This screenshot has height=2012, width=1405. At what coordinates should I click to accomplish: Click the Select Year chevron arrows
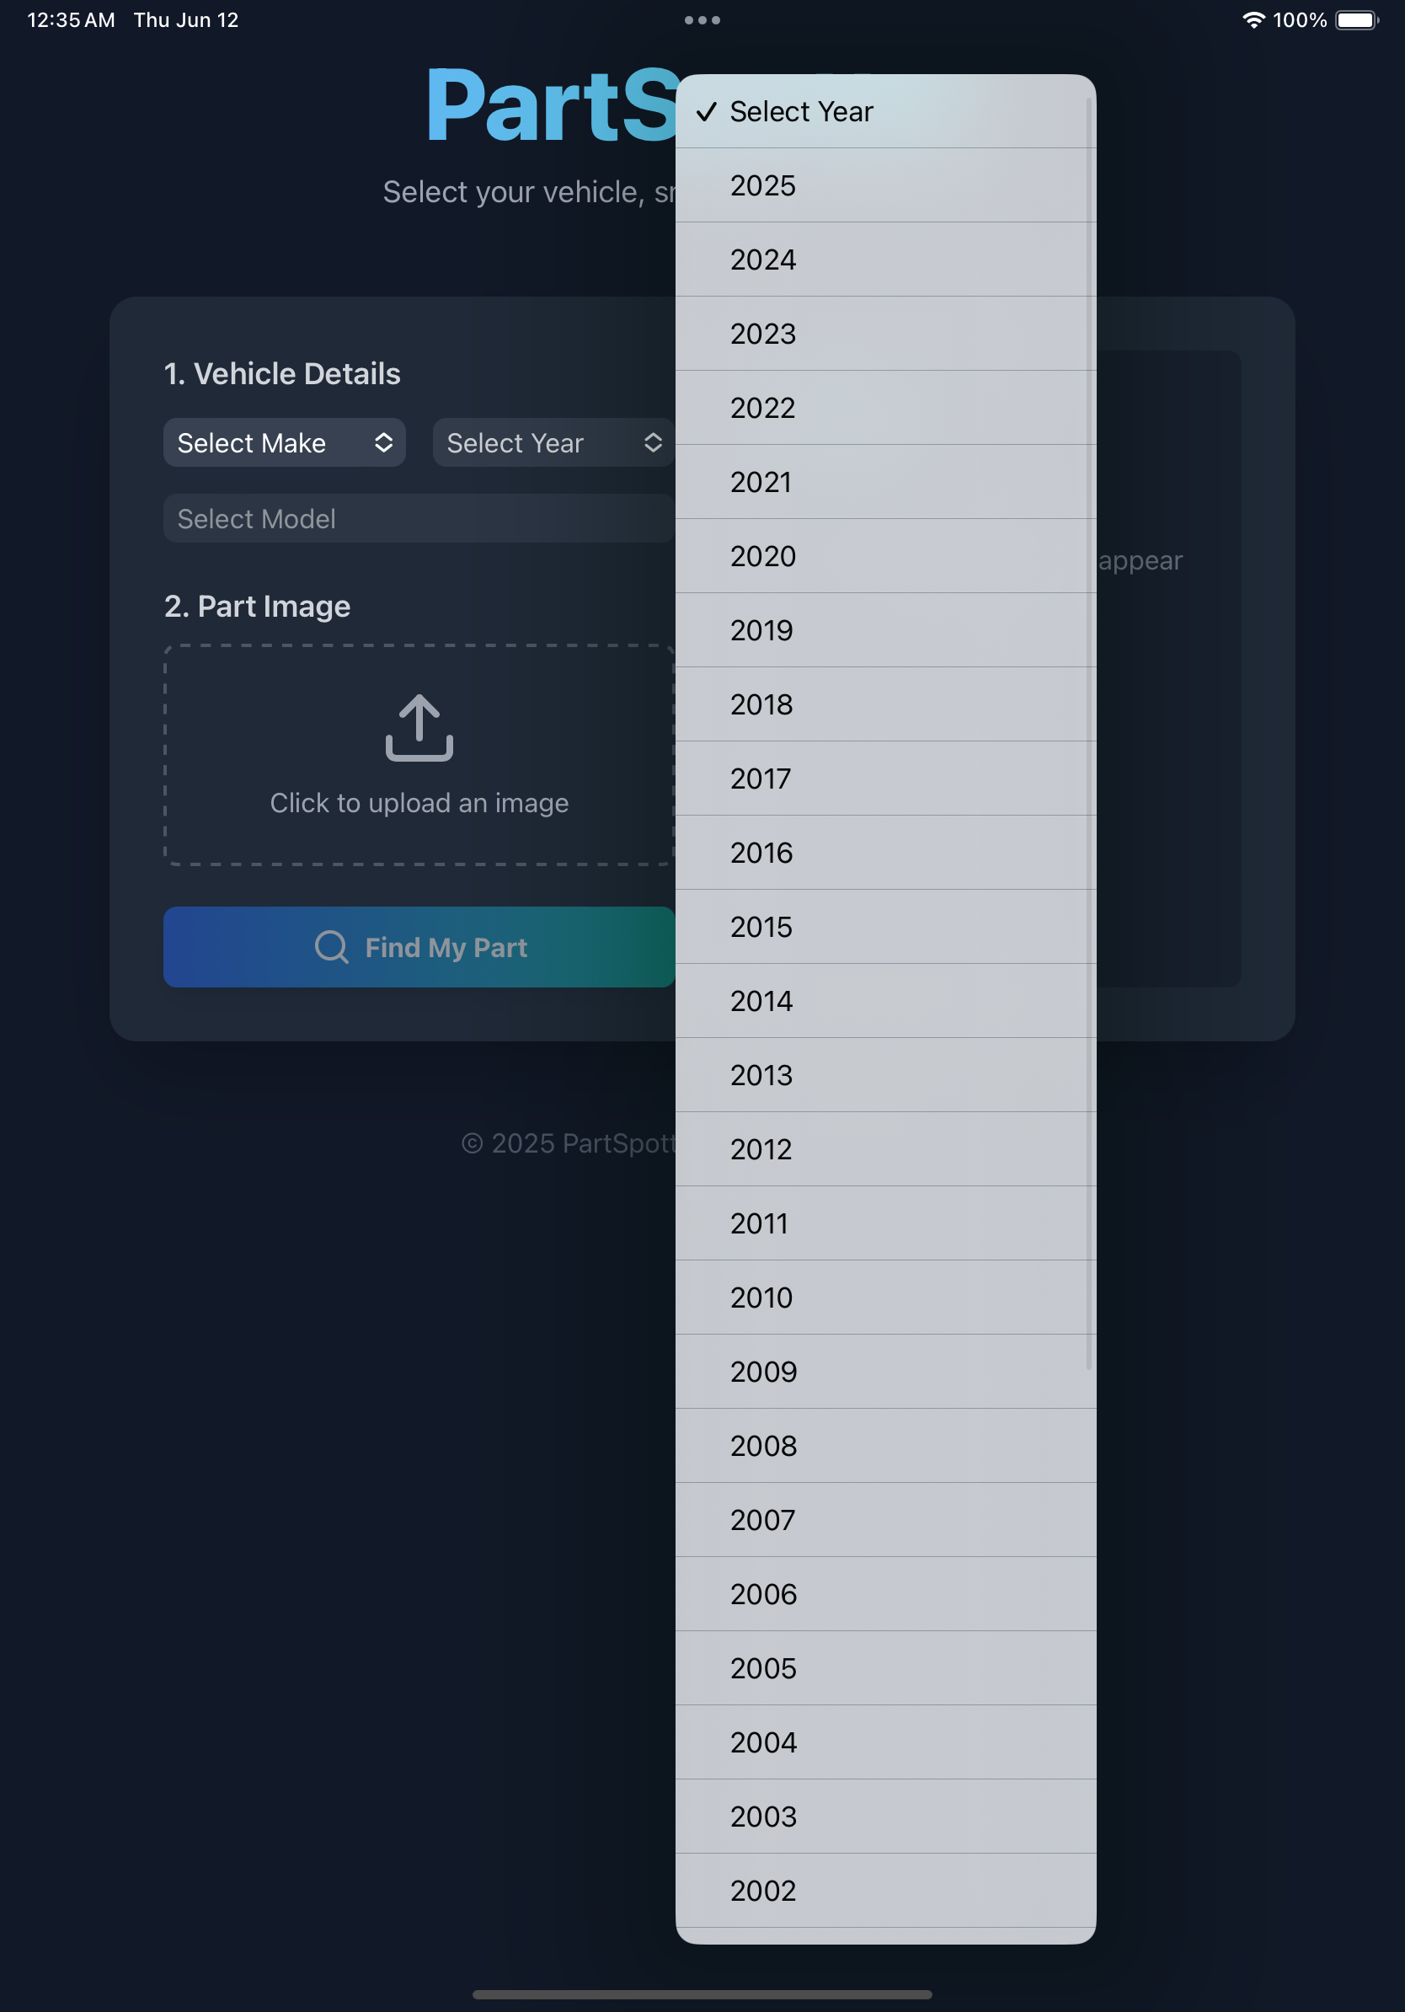(653, 443)
